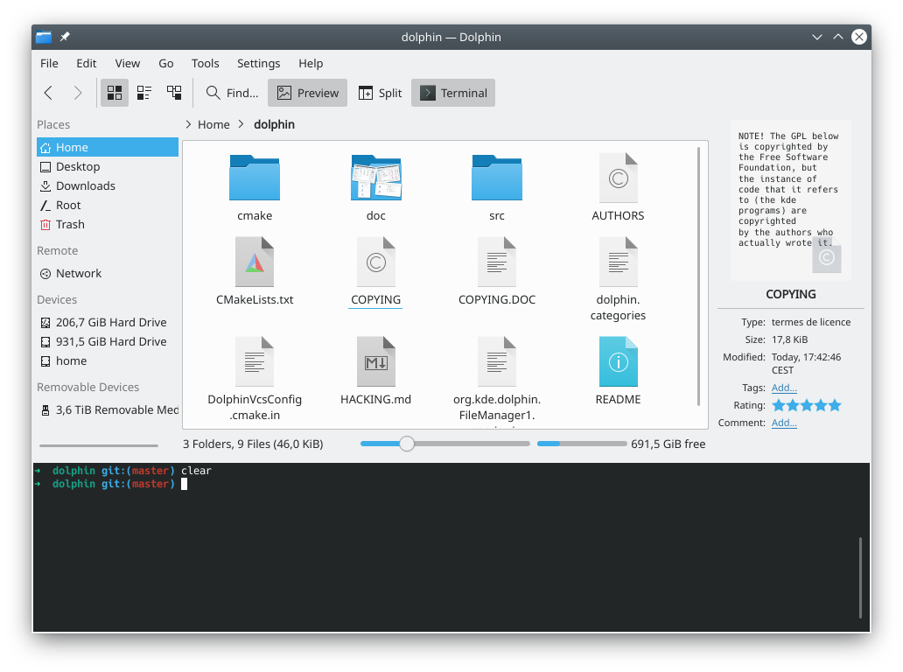Open Trash in Places panel

click(x=108, y=225)
